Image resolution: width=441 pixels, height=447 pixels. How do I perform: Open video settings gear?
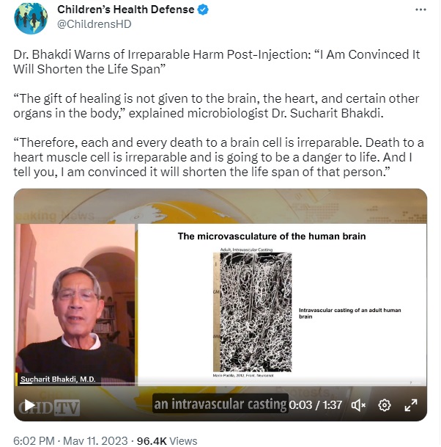(x=385, y=405)
